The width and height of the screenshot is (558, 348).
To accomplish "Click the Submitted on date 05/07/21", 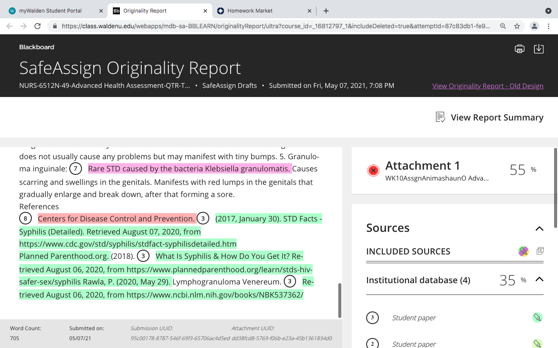I will pyautogui.click(x=80, y=338).
